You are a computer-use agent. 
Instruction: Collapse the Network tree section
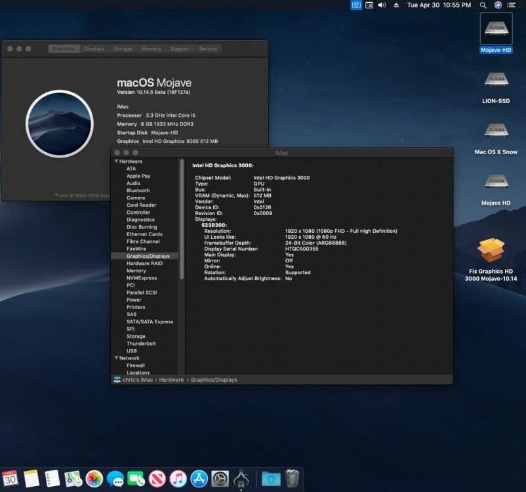click(x=116, y=358)
